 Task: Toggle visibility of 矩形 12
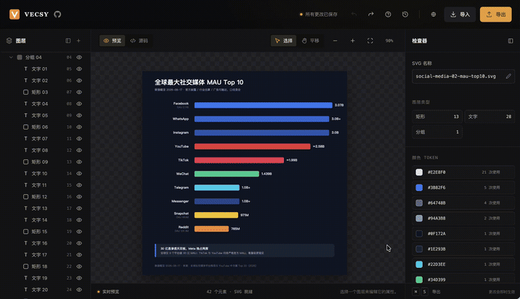[79, 197]
